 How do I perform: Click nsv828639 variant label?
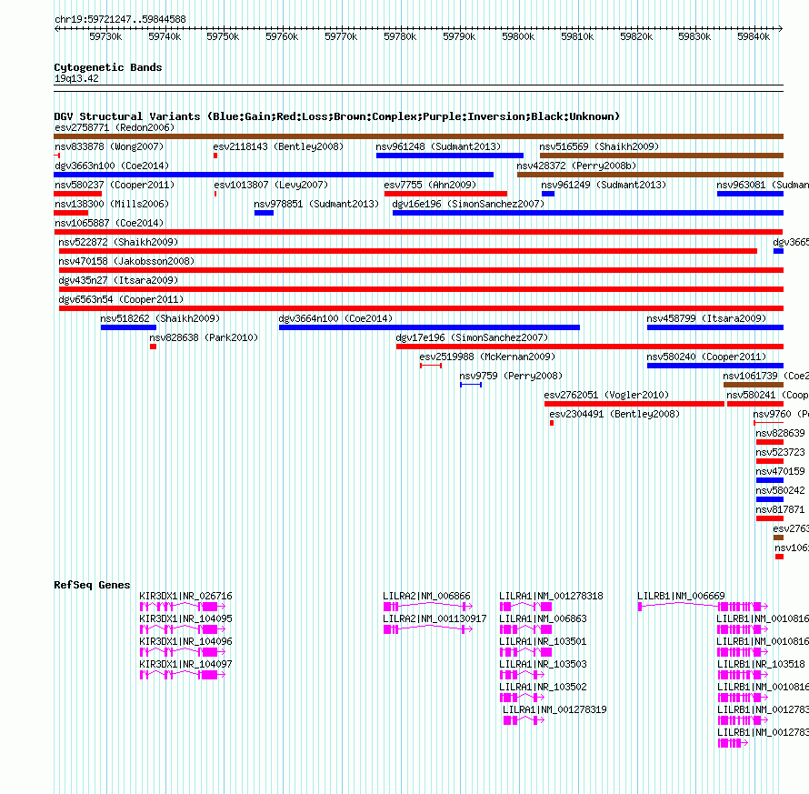[780, 433]
